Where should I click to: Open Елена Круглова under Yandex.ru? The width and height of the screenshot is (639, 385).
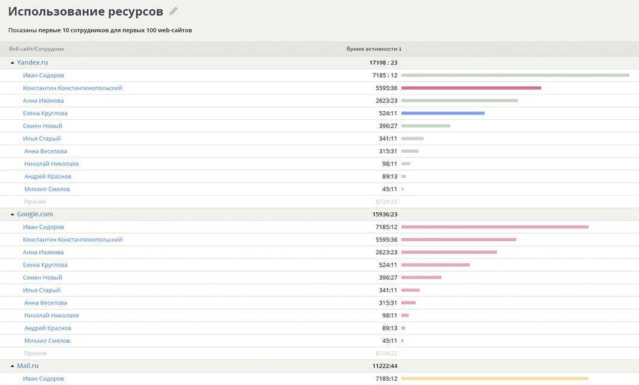(45, 113)
